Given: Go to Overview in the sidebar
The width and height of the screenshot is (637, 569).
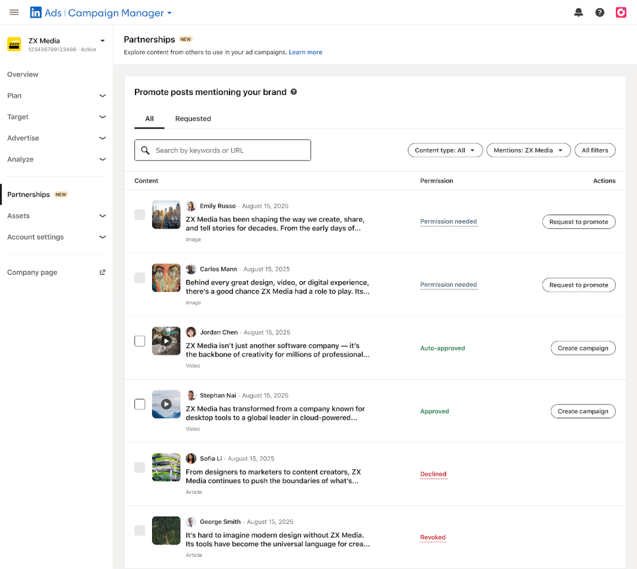Looking at the screenshot, I should pyautogui.click(x=23, y=75).
